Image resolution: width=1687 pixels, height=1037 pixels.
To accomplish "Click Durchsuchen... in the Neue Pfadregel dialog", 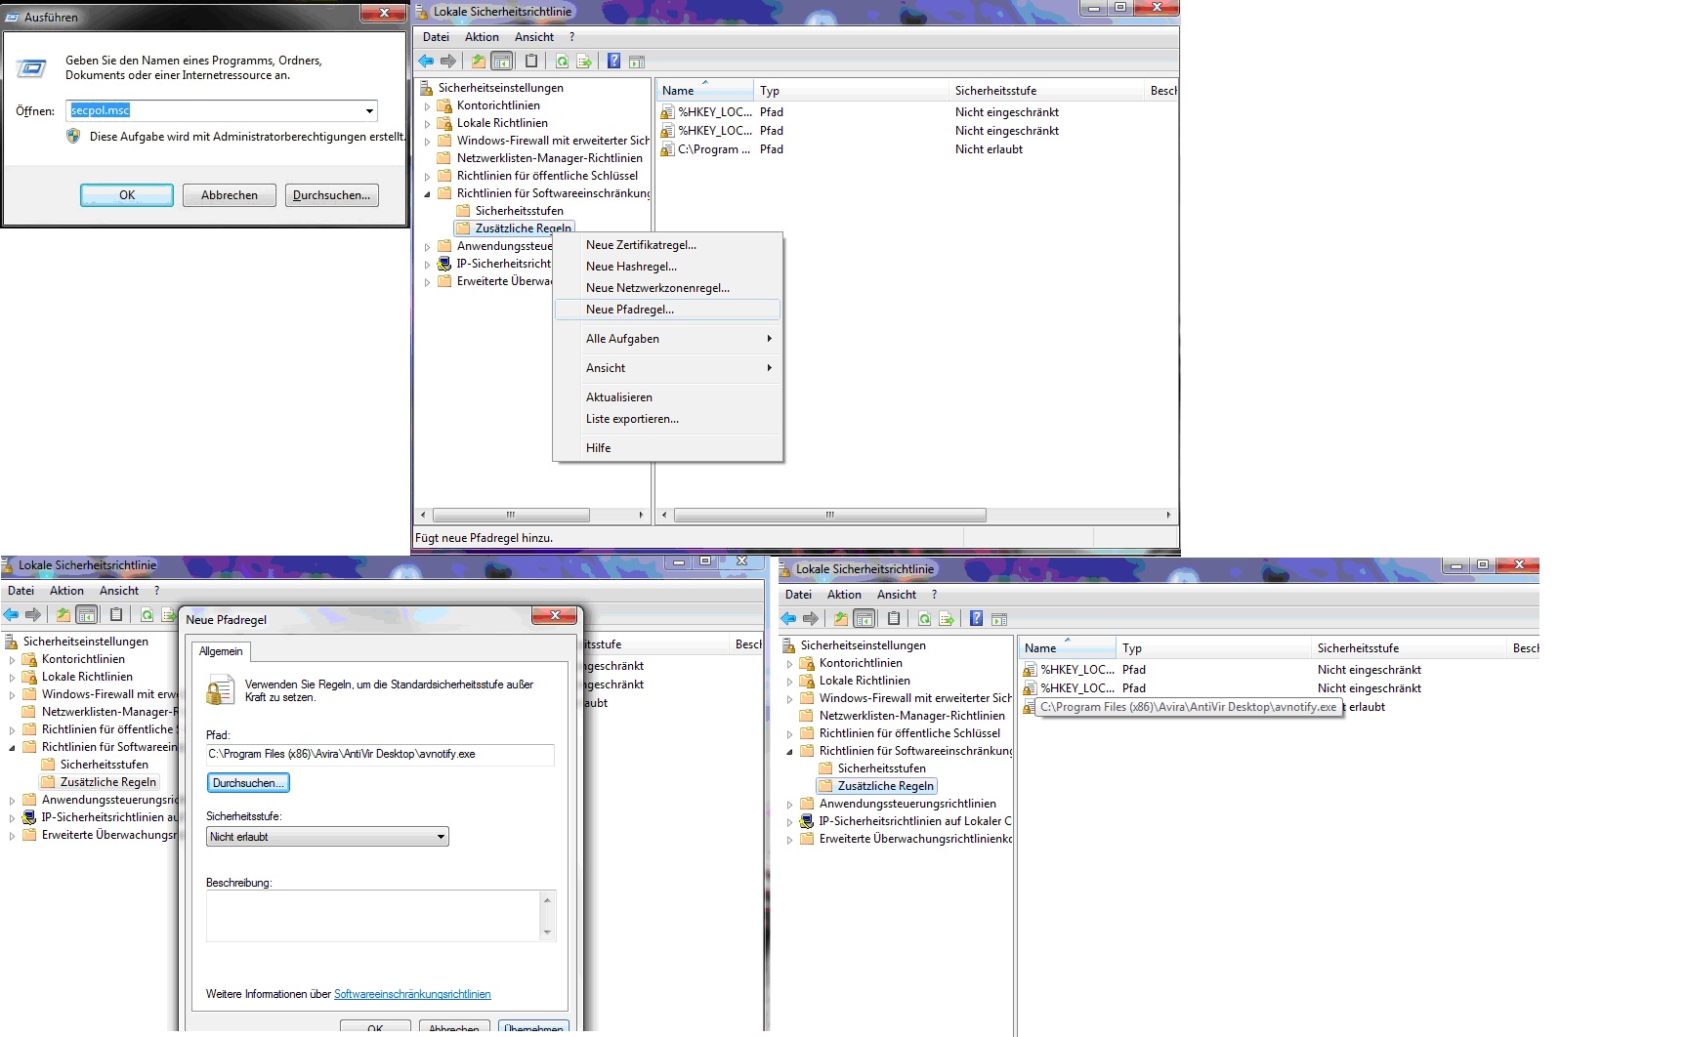I will [248, 783].
